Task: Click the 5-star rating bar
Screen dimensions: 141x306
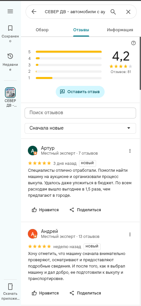Action: coord(69,52)
